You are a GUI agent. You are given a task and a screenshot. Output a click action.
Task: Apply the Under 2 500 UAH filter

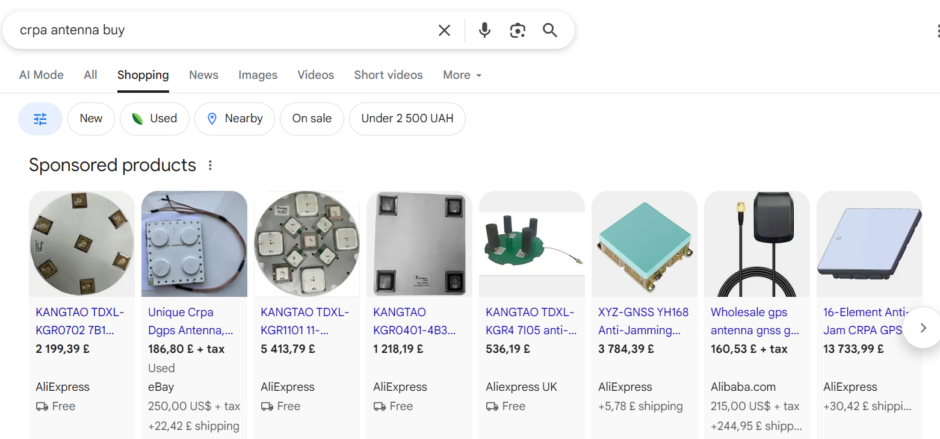pos(407,119)
